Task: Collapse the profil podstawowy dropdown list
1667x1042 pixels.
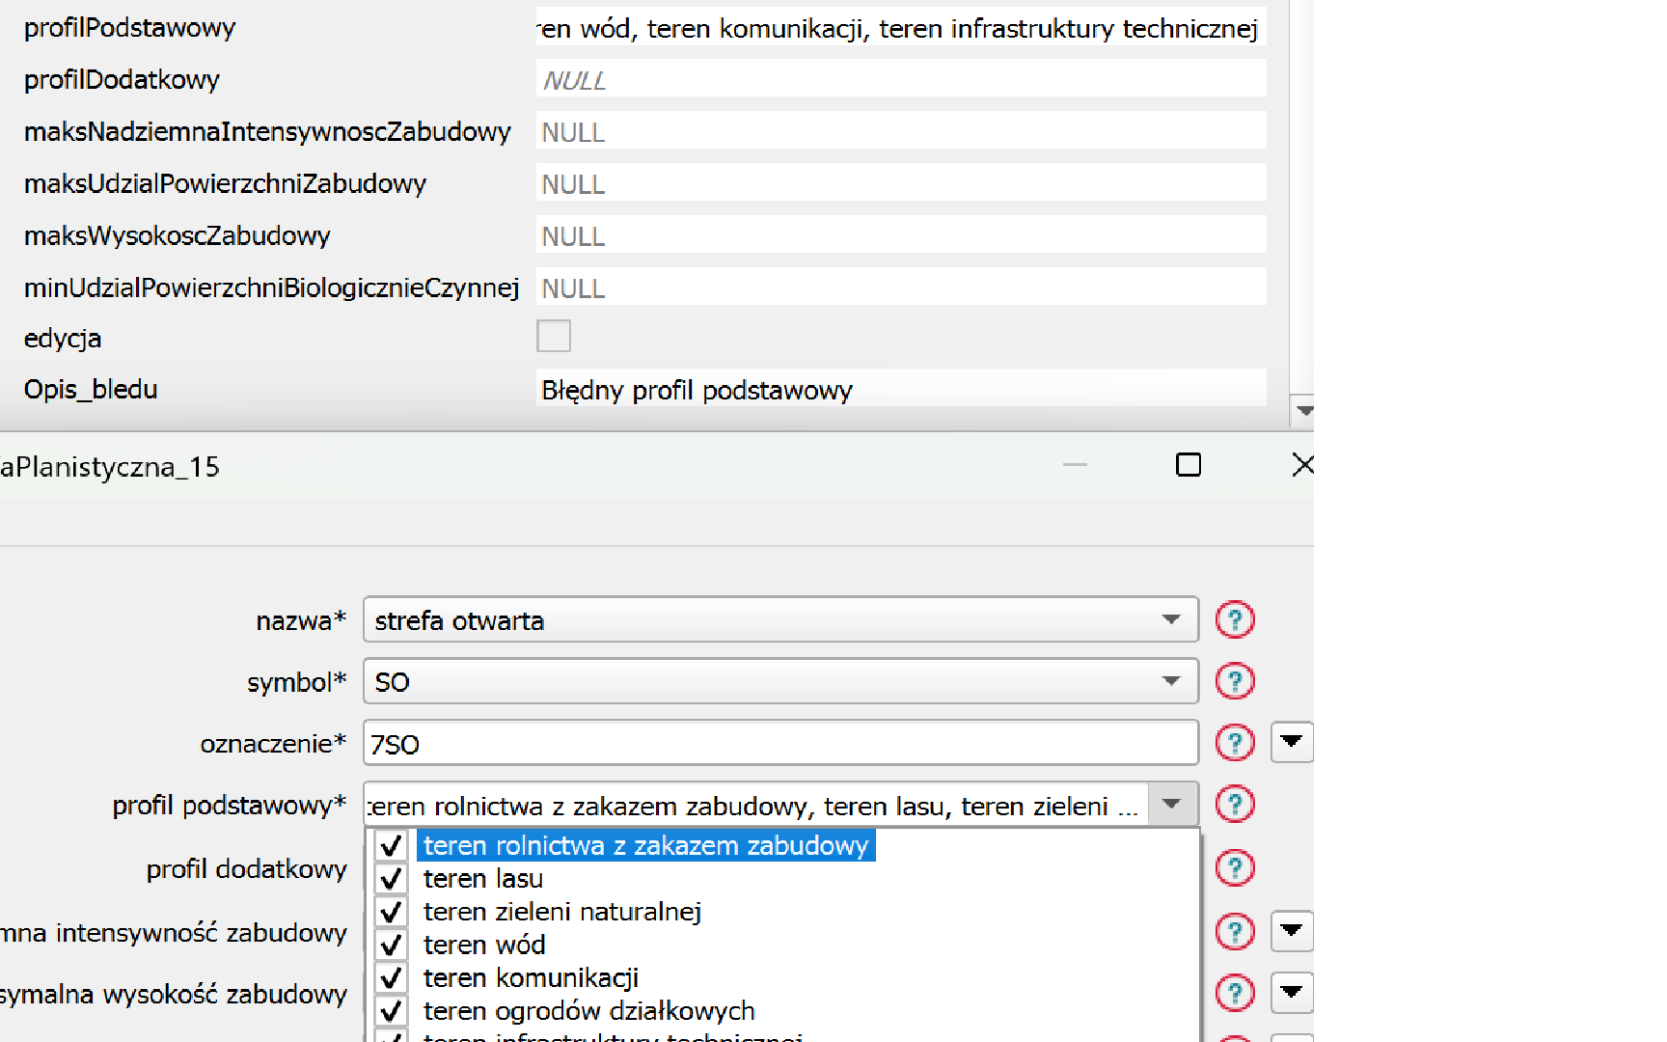Action: [x=1172, y=805]
